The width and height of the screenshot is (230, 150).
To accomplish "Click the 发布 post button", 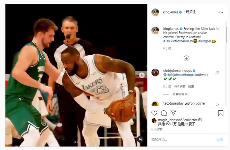I will click(220, 140).
